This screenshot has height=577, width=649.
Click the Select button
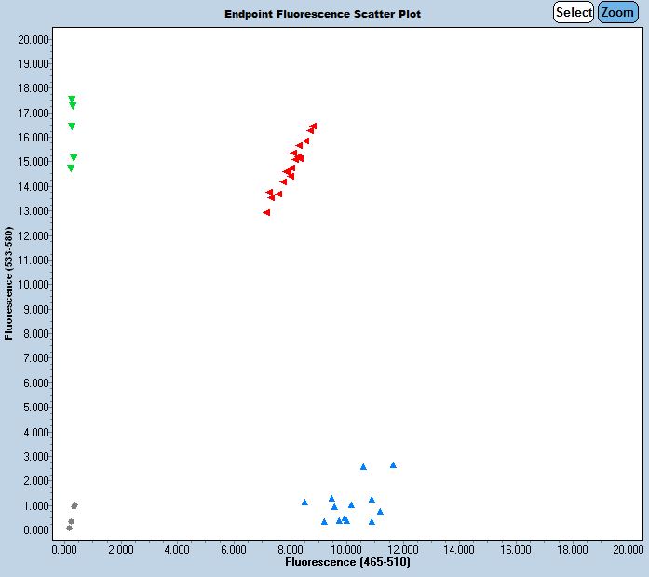click(573, 12)
